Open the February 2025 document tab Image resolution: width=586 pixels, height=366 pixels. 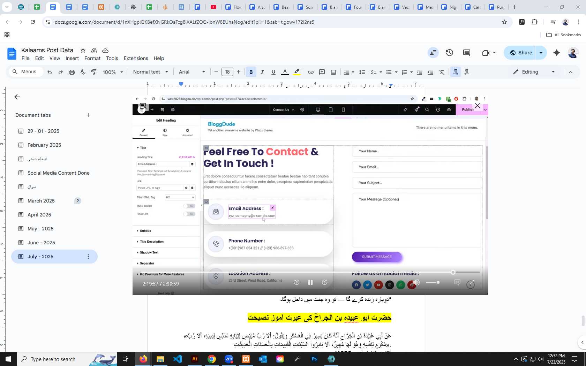pyautogui.click(x=44, y=145)
